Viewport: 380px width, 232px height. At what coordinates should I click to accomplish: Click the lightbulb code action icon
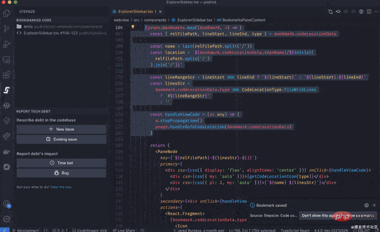point(133,27)
